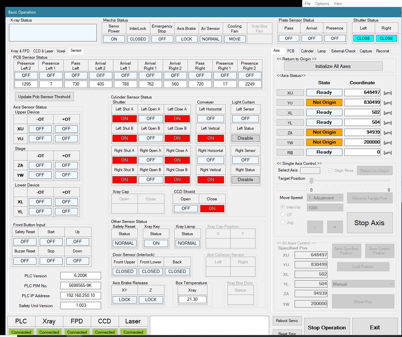The image size is (402, 337).
Task: Click the Right Status Disable button
Action: [245, 180]
